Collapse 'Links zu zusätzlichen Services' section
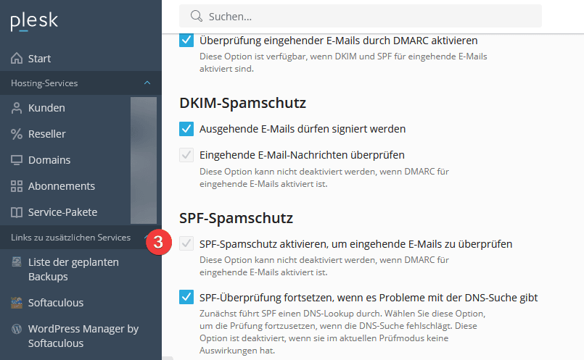The image size is (584, 360). point(147,238)
